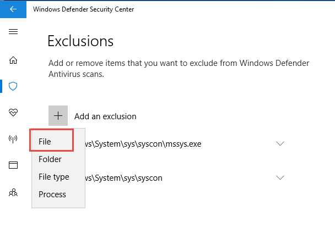Screen dimensions: 335x228
Task: Click the plus button for adding exclusion
Action: point(58,116)
